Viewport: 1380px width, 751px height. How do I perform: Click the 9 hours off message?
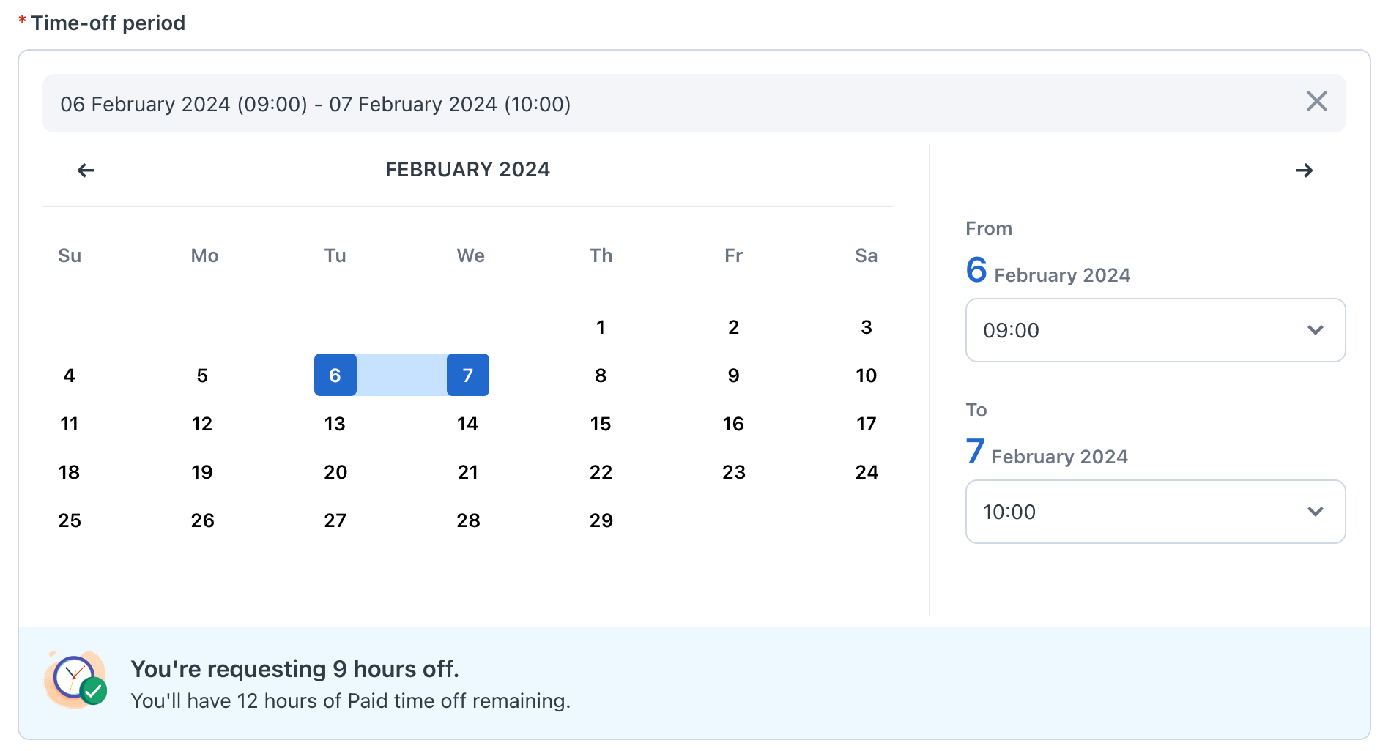[x=296, y=668]
